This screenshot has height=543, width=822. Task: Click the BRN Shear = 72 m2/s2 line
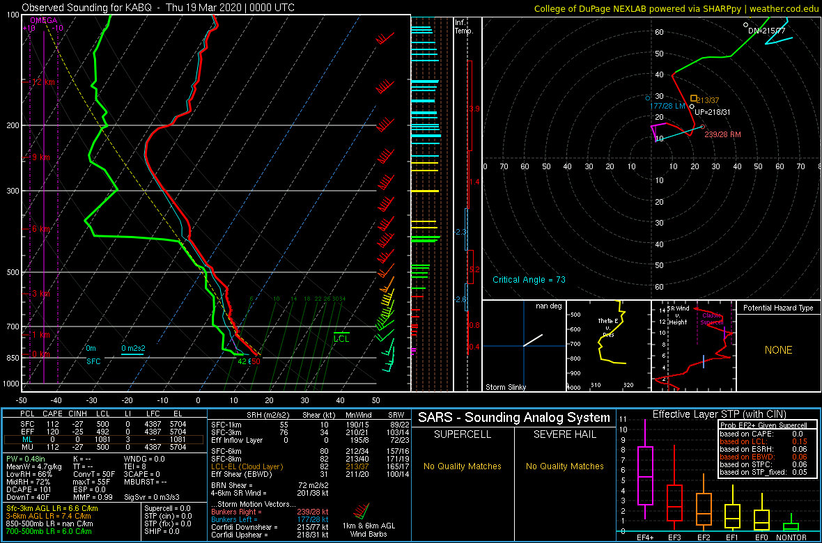271,486
